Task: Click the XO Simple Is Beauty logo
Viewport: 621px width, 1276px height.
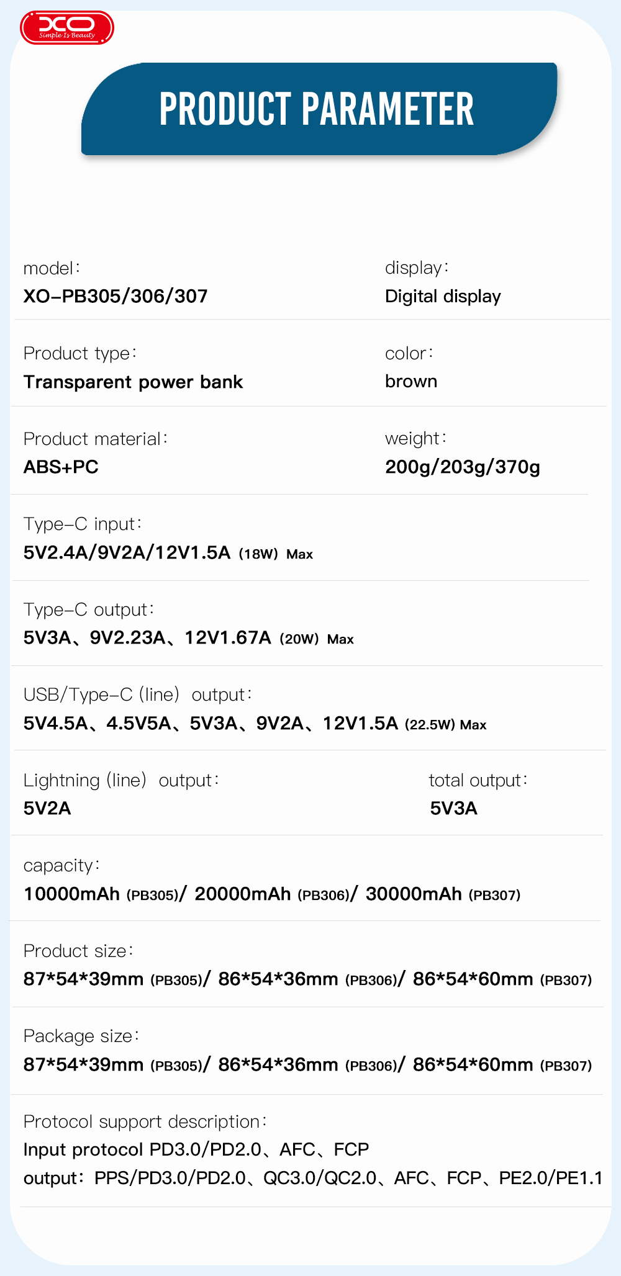Action: [67, 27]
